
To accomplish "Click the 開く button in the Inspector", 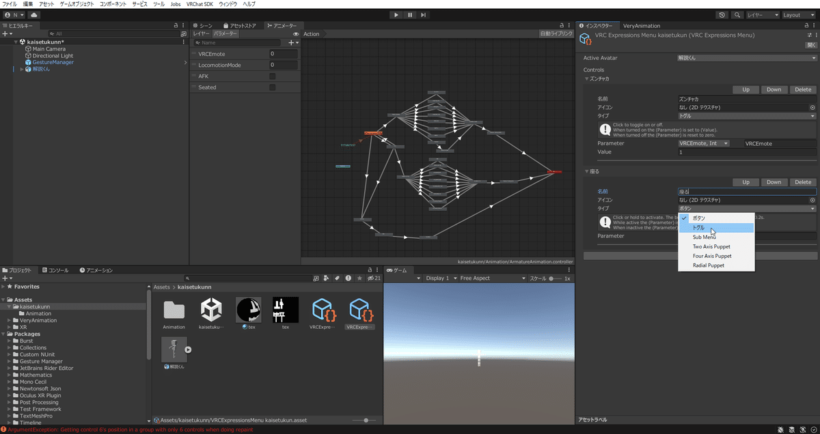I will click(x=811, y=45).
